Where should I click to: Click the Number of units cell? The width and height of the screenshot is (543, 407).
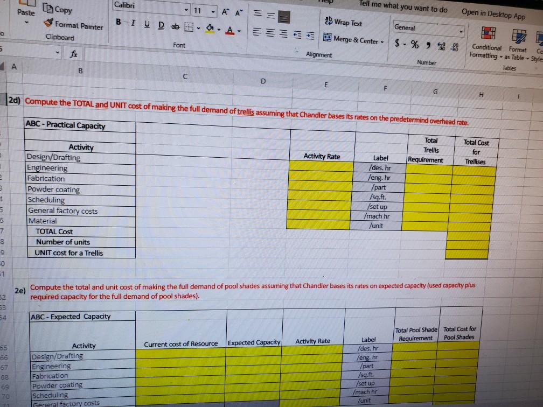tap(81, 242)
